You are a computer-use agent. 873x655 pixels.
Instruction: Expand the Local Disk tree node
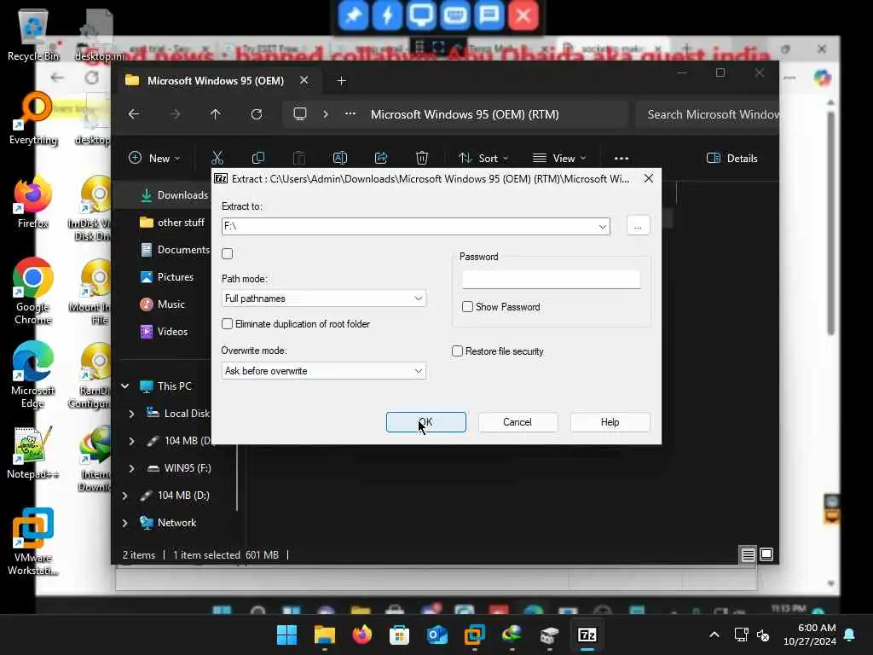(x=131, y=414)
